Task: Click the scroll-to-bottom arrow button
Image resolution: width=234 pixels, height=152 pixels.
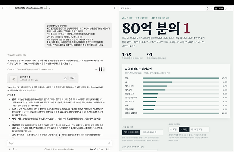Action: point(59,135)
